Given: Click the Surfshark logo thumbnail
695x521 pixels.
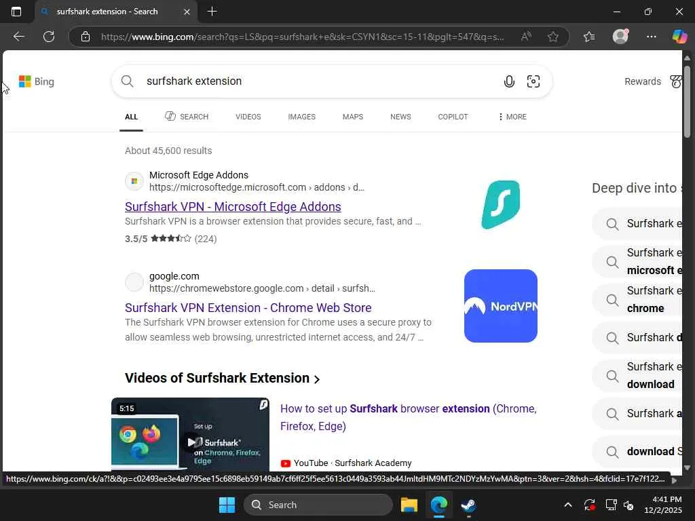Looking at the screenshot, I should pyautogui.click(x=501, y=205).
